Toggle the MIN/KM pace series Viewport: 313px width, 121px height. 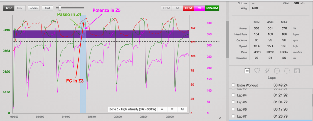pos(212,8)
